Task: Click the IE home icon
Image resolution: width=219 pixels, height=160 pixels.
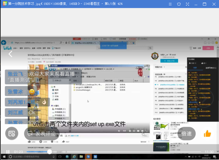Action: 205,43
